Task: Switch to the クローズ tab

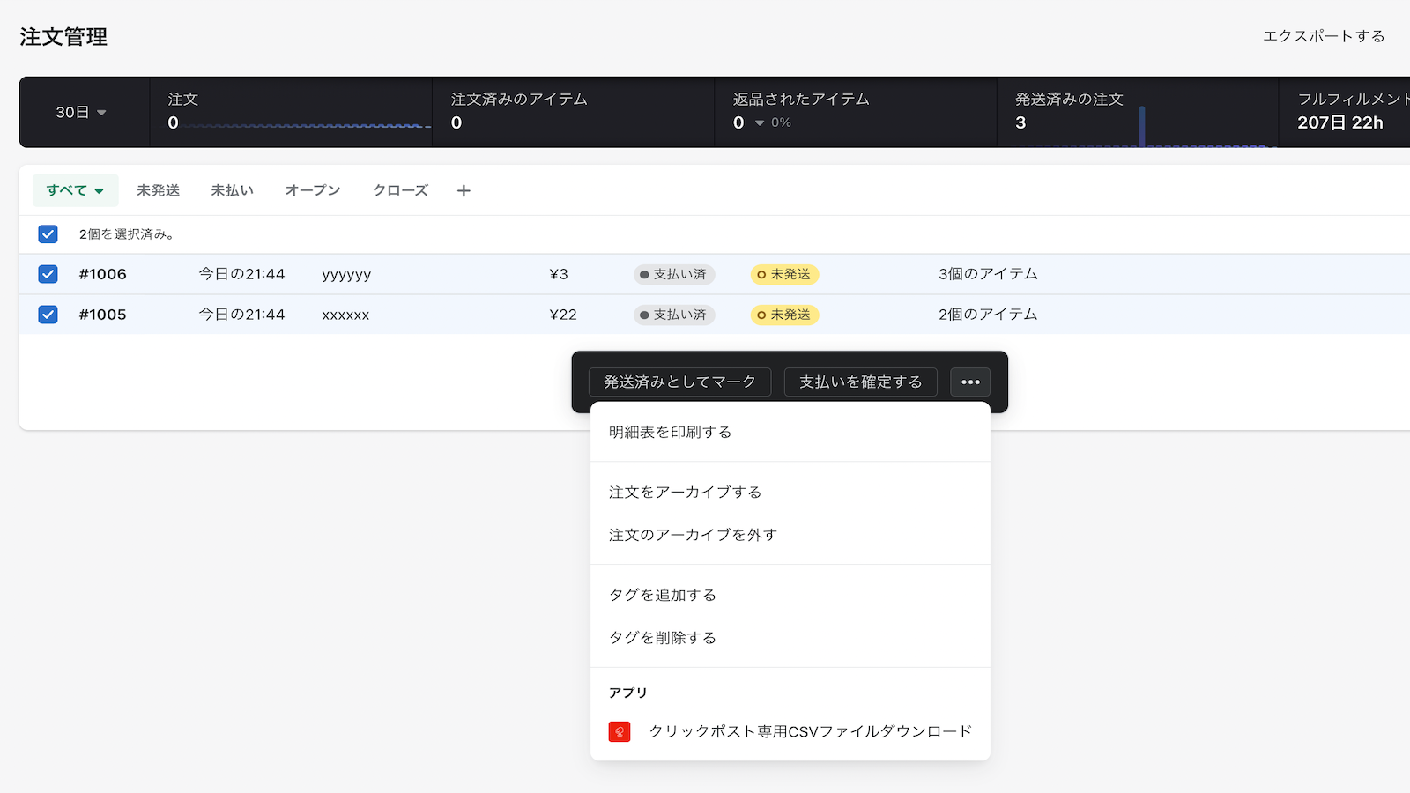Action: pos(398,190)
